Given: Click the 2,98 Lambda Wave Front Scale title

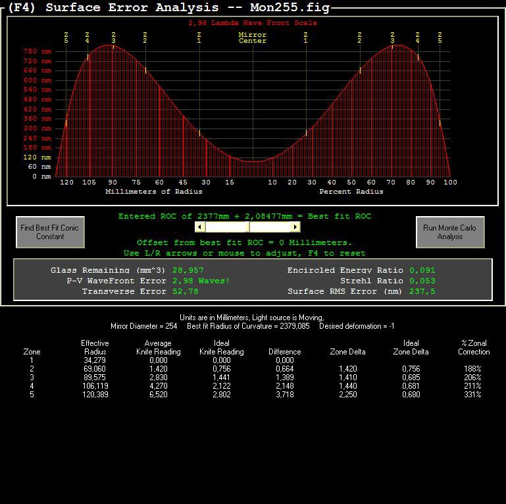Looking at the screenshot, I should 253,23.
